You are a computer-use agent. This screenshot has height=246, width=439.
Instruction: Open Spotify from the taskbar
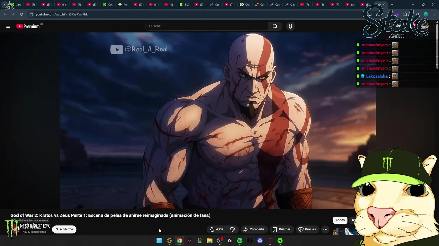click(240, 241)
